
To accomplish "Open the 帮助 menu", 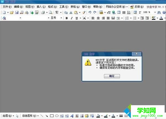I will (98, 7).
